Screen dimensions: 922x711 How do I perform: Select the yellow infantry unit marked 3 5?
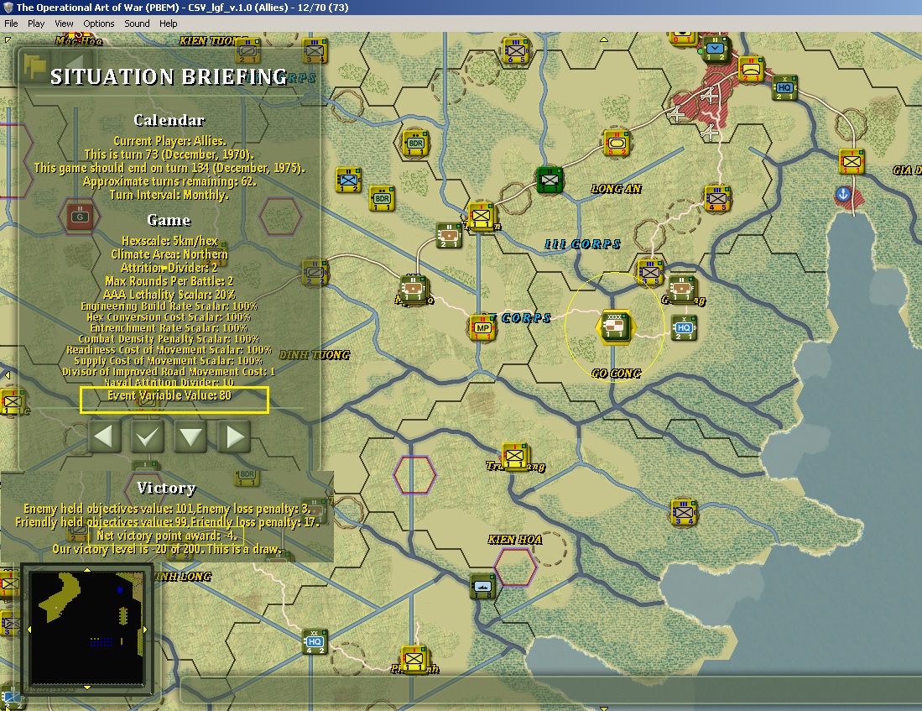[x=650, y=272]
